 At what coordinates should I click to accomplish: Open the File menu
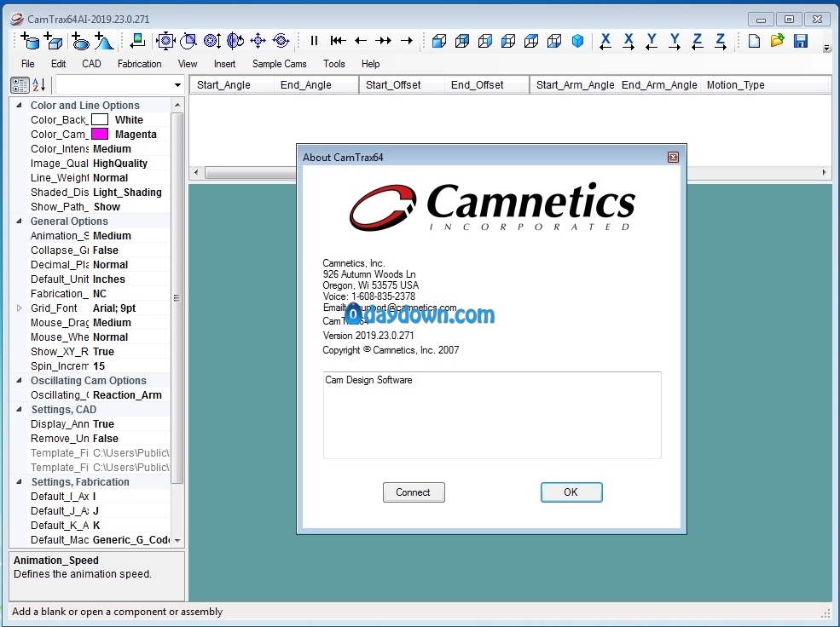pos(28,64)
